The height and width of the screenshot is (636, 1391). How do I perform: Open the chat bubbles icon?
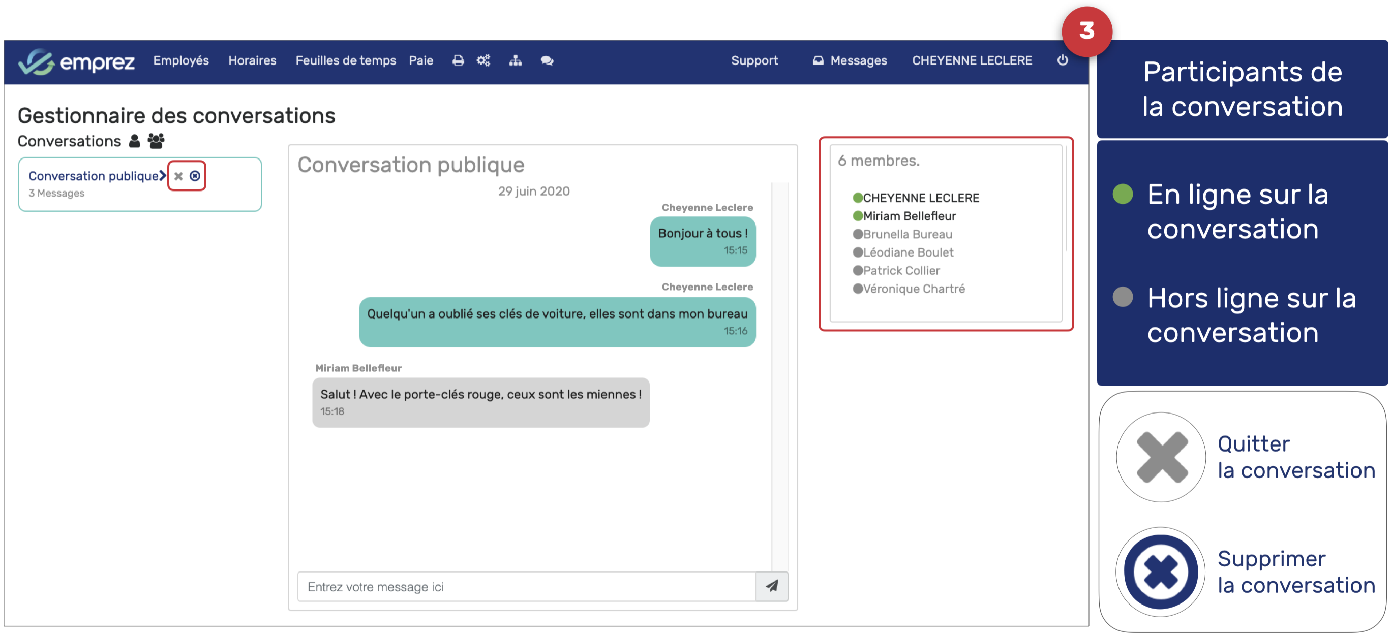coord(547,60)
